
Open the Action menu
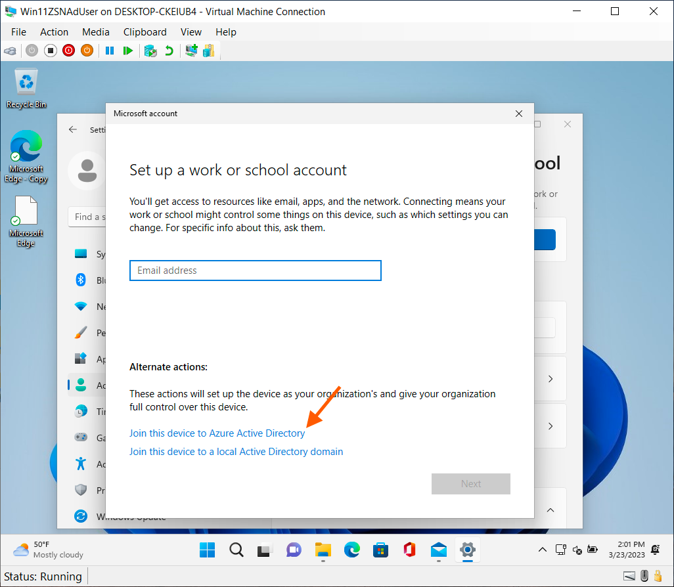(x=54, y=32)
